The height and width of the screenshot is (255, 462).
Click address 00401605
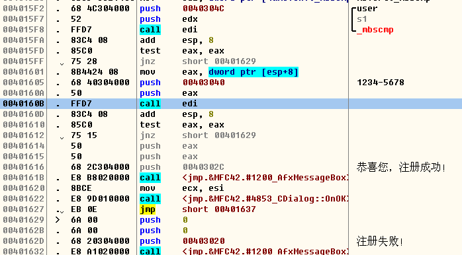pos(23,83)
